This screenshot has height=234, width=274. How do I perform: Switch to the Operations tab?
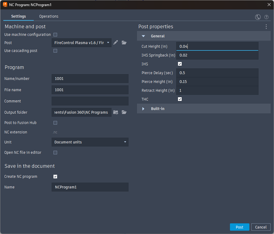tap(49, 16)
